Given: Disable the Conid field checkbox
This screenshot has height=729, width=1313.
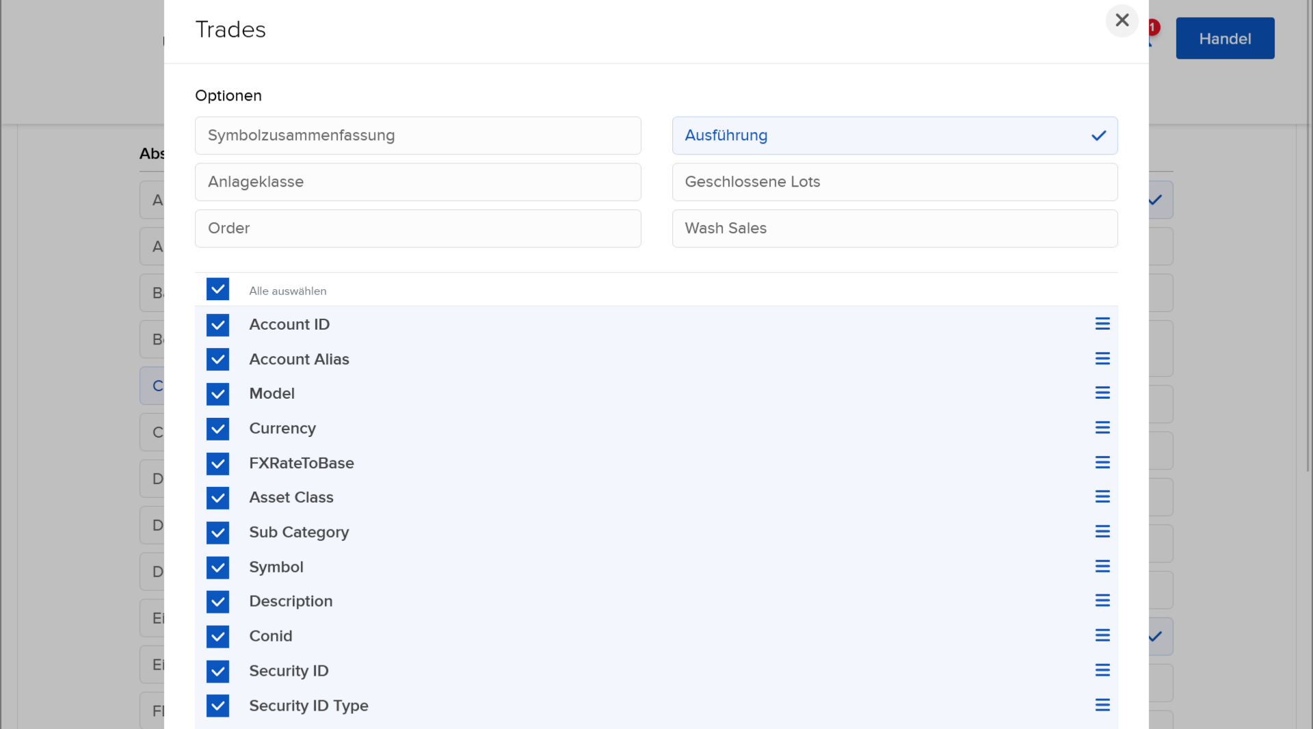Looking at the screenshot, I should point(217,636).
